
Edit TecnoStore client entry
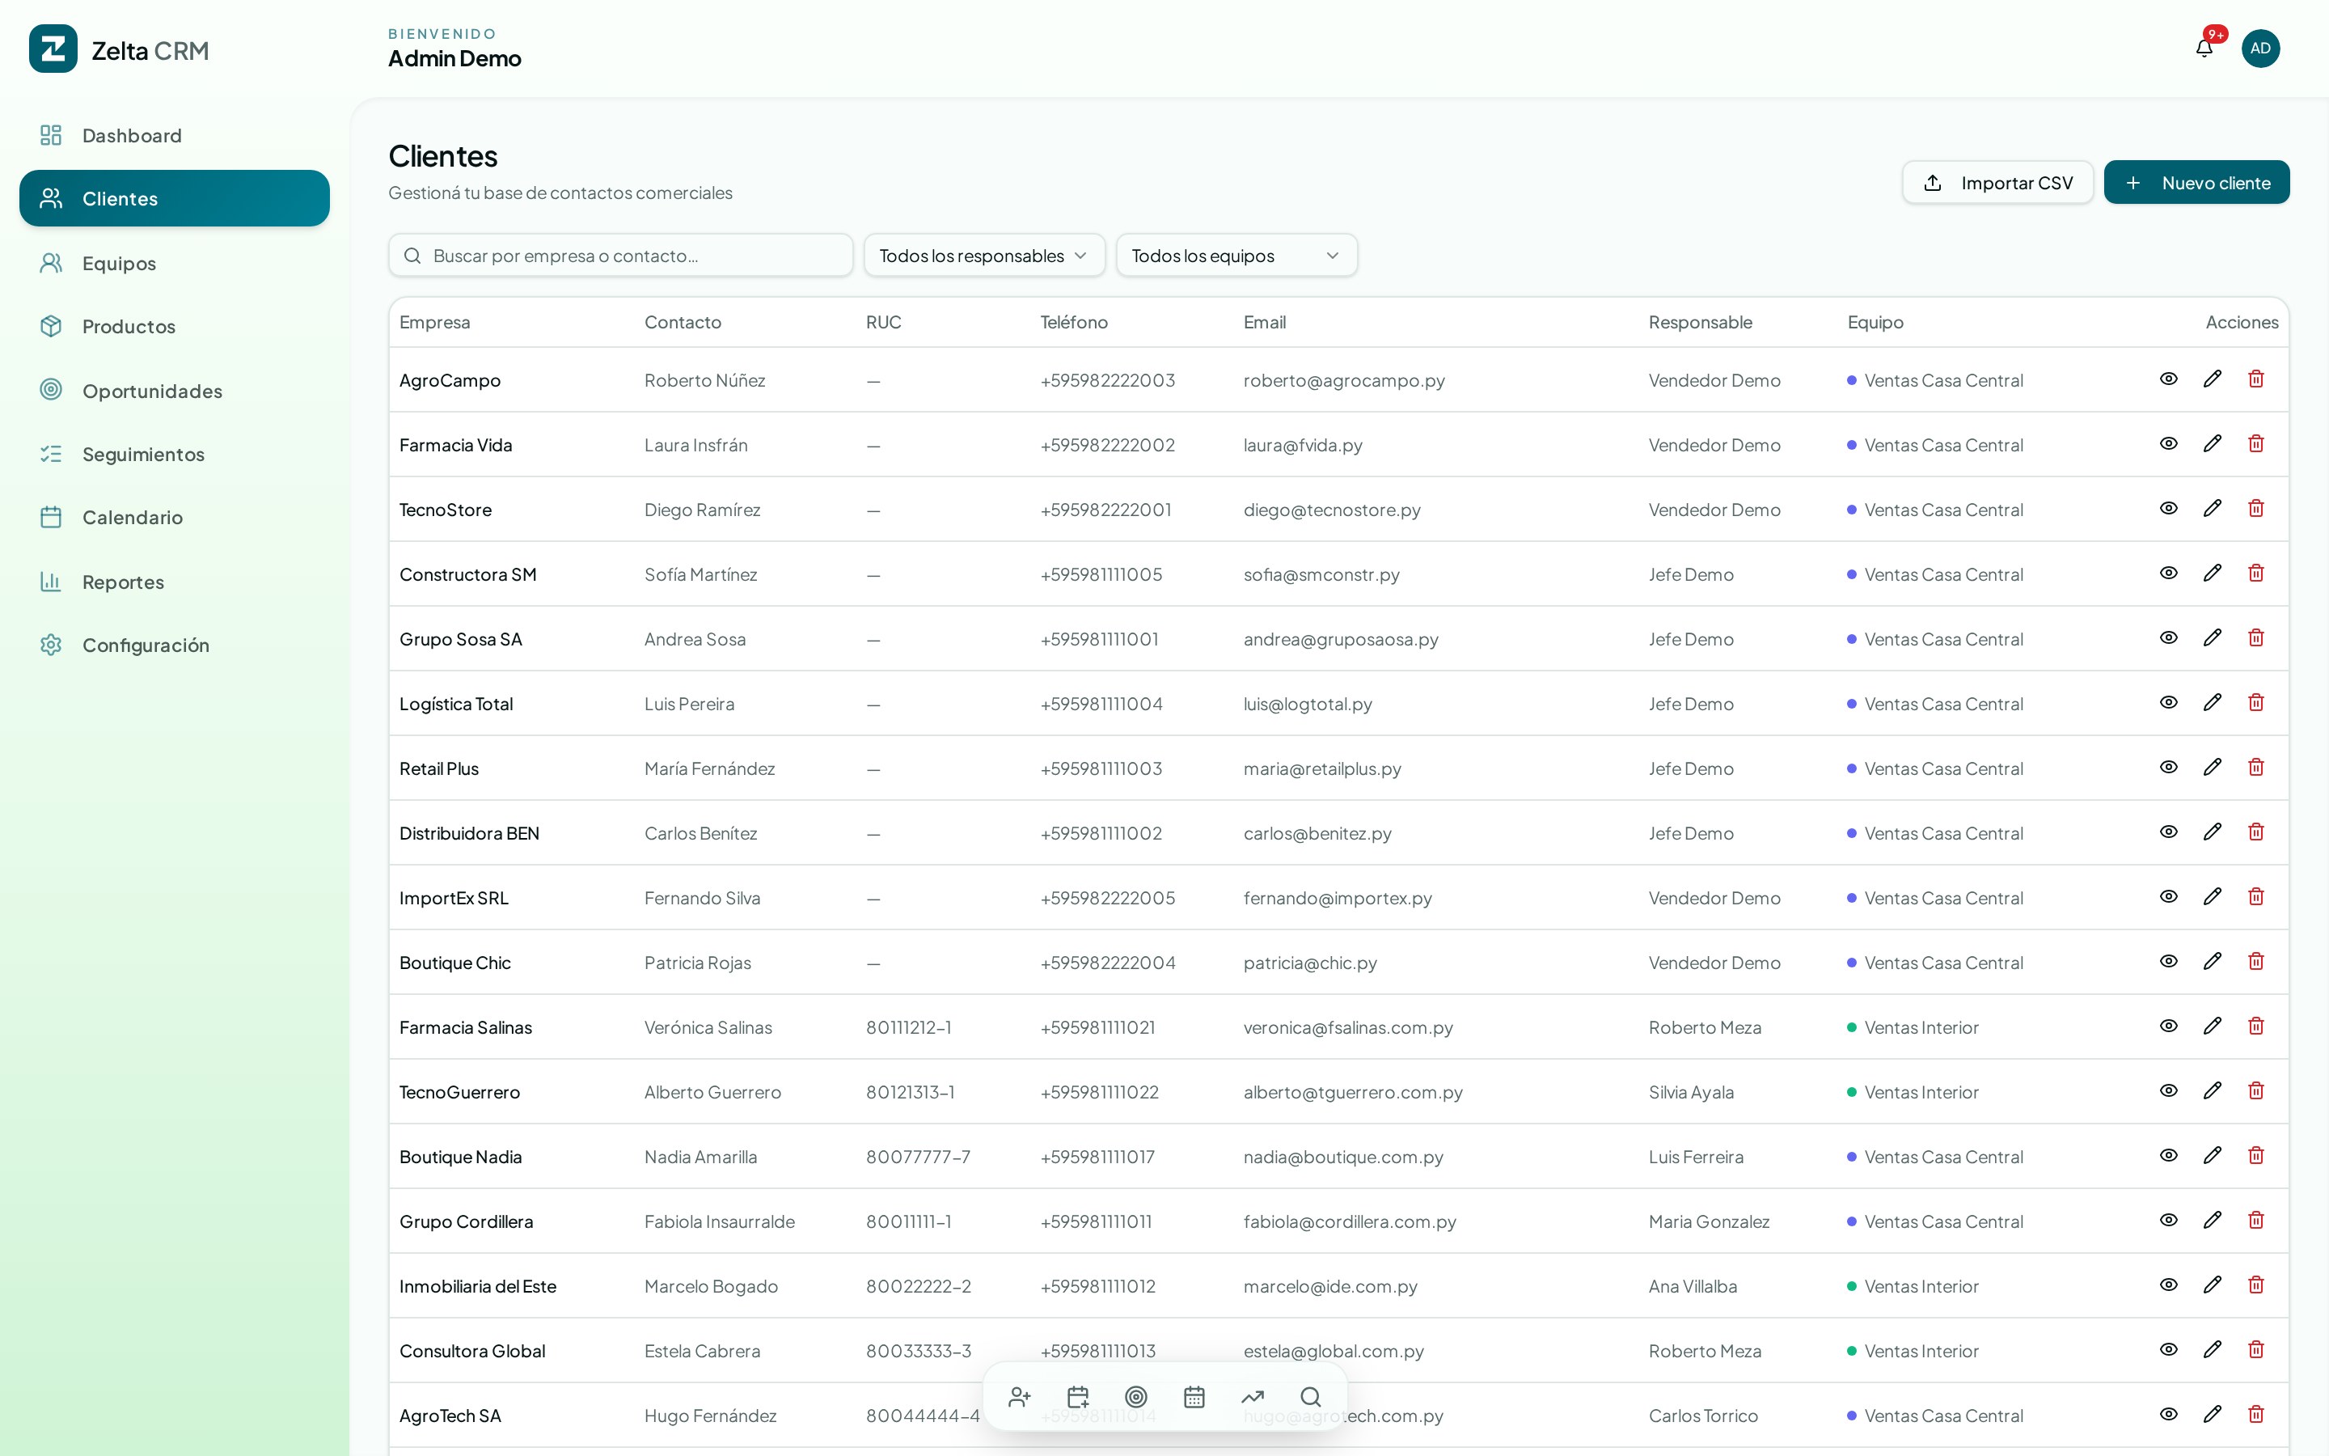click(2213, 509)
